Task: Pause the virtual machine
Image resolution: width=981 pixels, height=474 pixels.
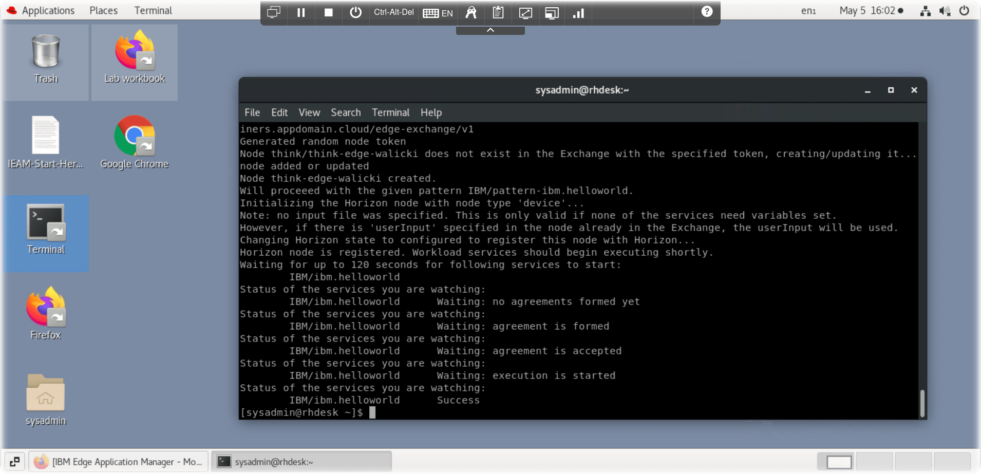Action: [301, 12]
